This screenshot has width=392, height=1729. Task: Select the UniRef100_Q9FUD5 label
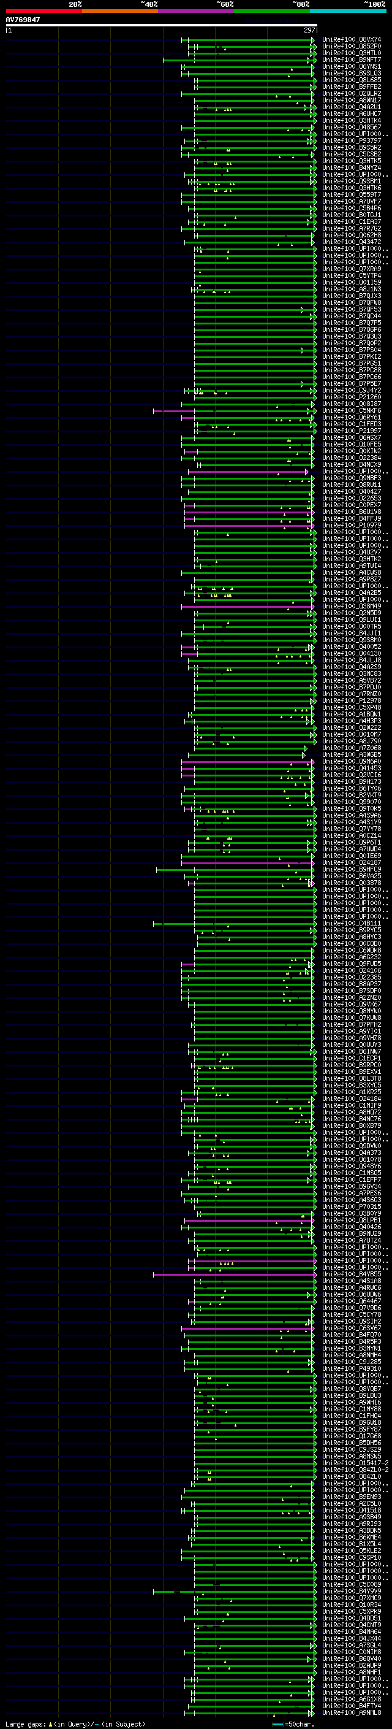(352, 965)
